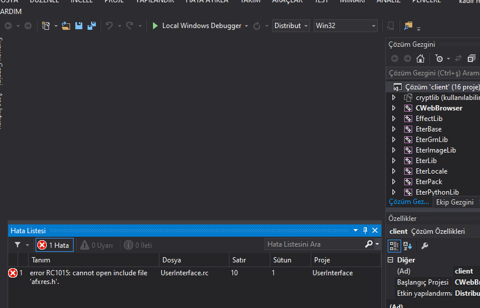Open the New Project icon dropdown arrow
This screenshot has width=480, height=308.
55,26
